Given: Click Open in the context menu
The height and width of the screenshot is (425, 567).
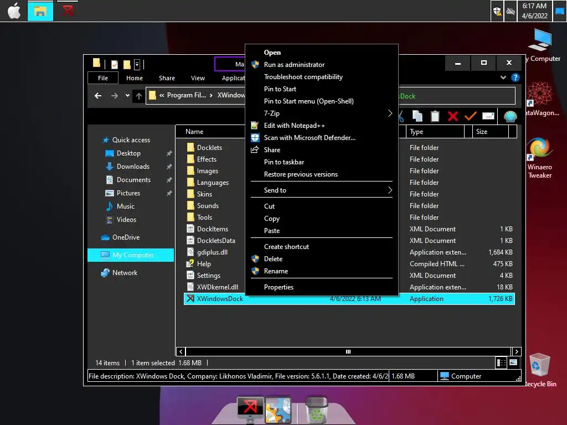Looking at the screenshot, I should tap(272, 53).
